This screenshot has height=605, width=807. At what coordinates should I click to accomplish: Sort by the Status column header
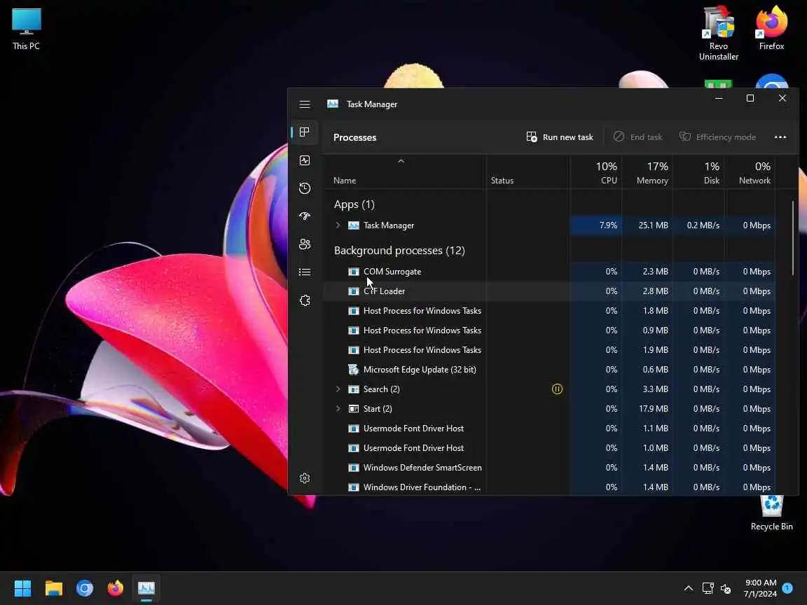click(528, 173)
